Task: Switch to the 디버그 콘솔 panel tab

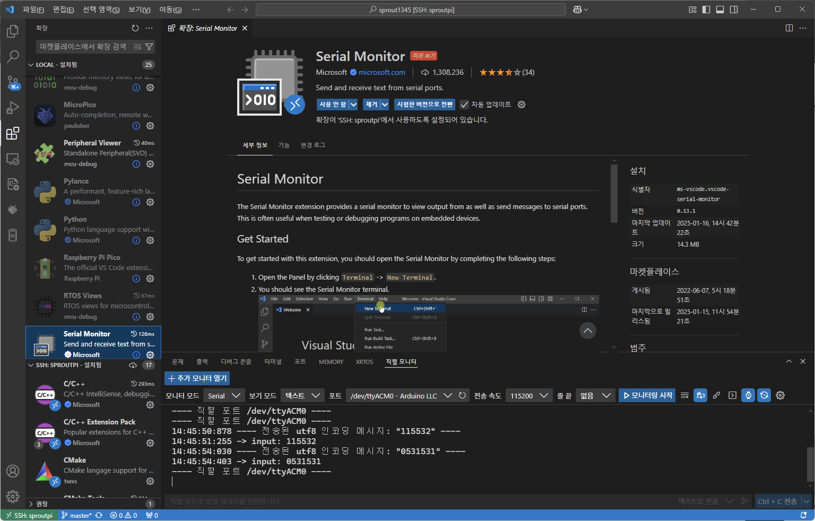Action: point(236,362)
